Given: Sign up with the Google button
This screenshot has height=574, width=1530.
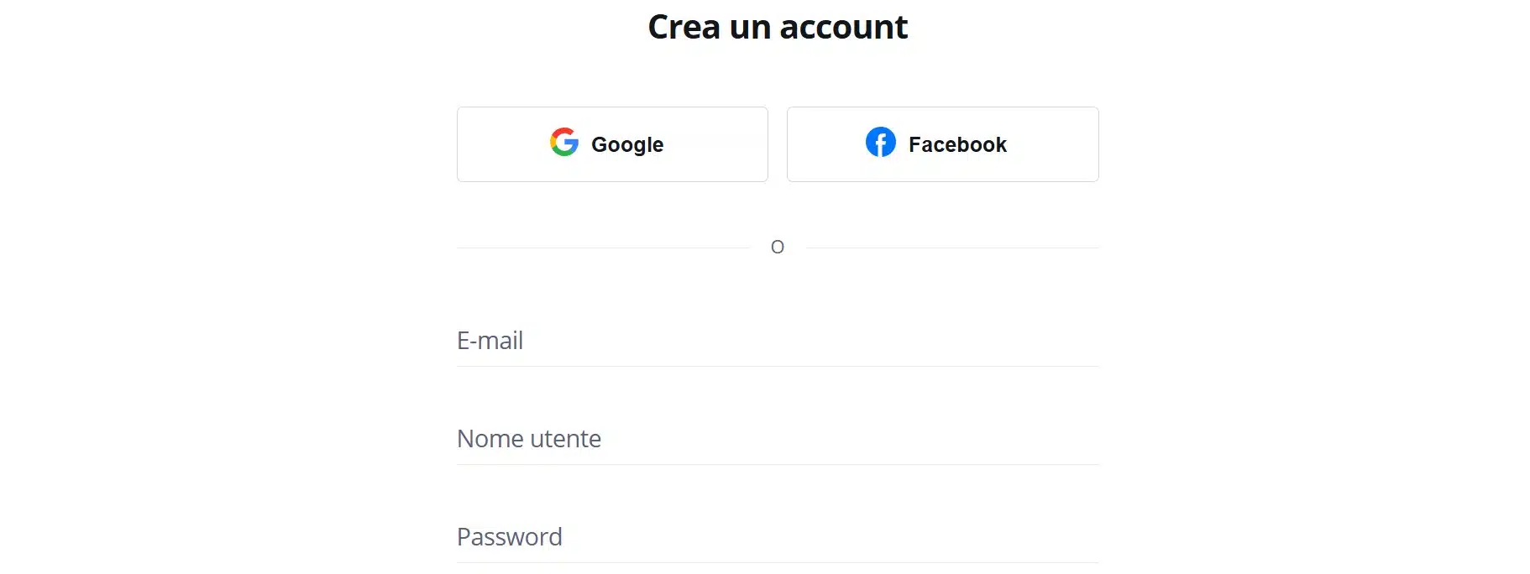Looking at the screenshot, I should (x=612, y=144).
